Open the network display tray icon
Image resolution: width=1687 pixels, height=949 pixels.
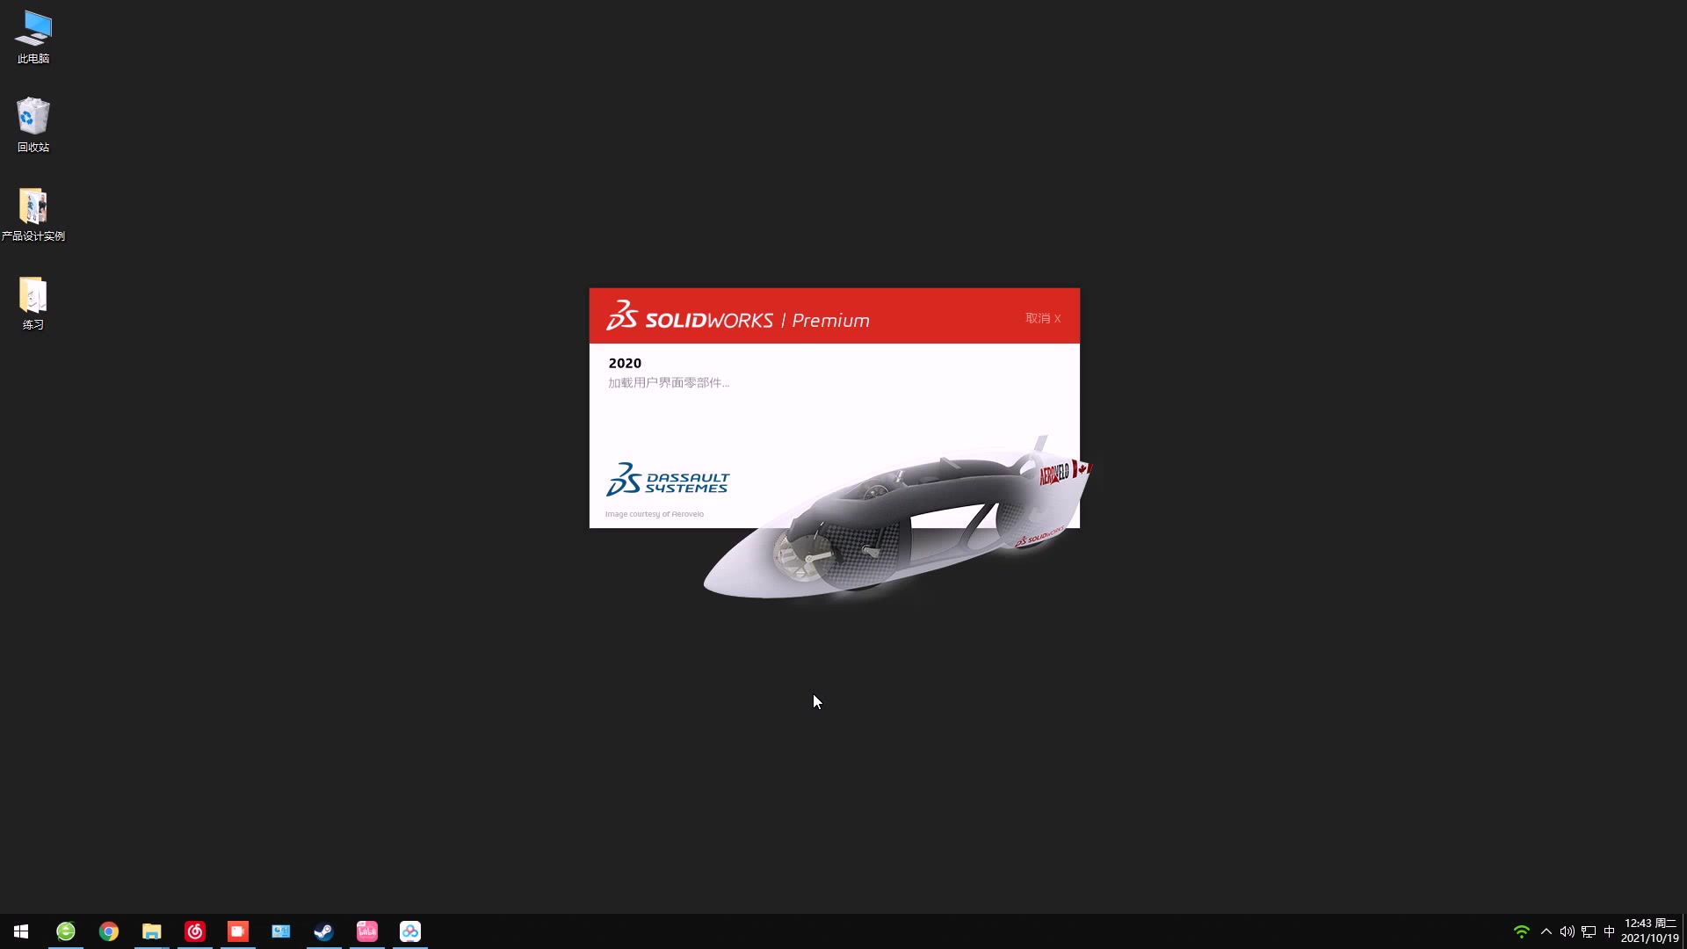pos(1589,931)
